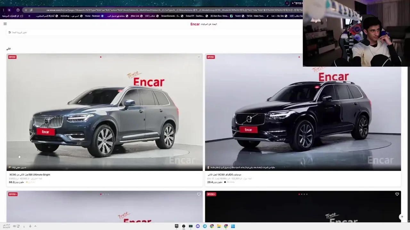Open the XC90 D5 Momentum listing title
Screen dimensions: 410x230
click(x=224, y=175)
